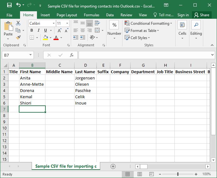This screenshot has width=217, height=178.
Task: Open the Borders dropdown arrow
Action: click(37, 38)
